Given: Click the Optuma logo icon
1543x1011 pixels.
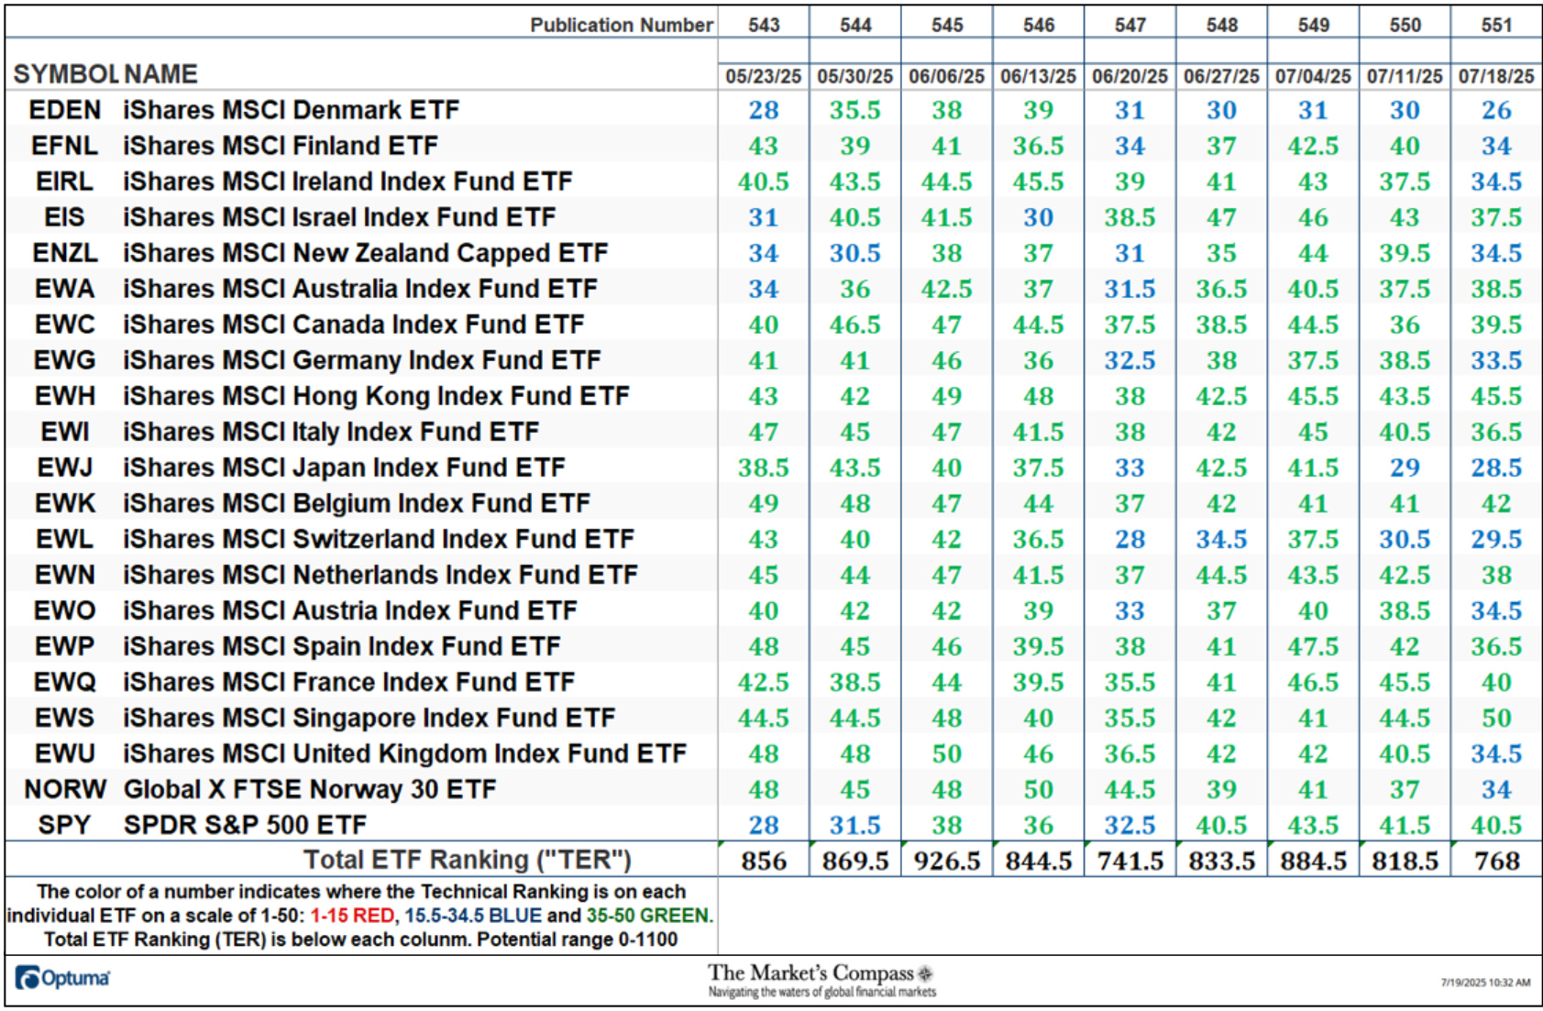Looking at the screenshot, I should pyautogui.click(x=28, y=978).
